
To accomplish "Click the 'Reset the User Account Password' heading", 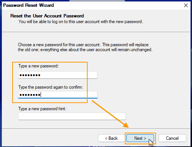I will click(47, 16).
